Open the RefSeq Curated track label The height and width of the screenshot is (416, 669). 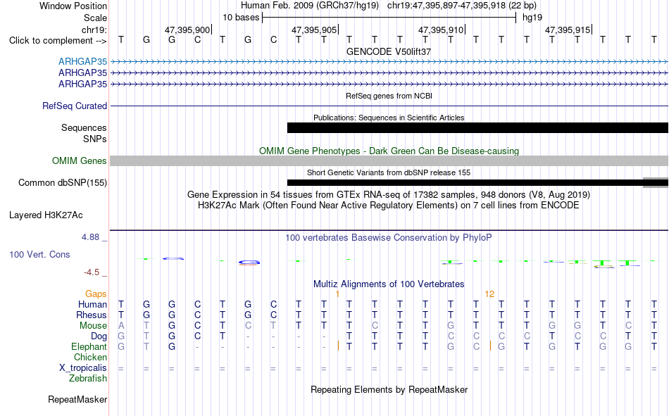coord(75,106)
